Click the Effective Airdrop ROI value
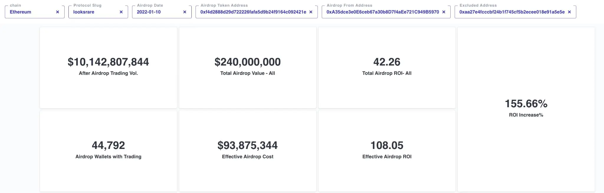 [387, 145]
